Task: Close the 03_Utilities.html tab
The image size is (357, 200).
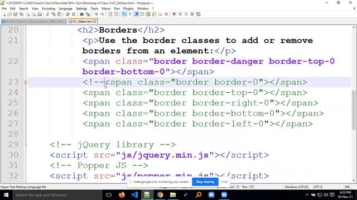Action: [x=94, y=22]
